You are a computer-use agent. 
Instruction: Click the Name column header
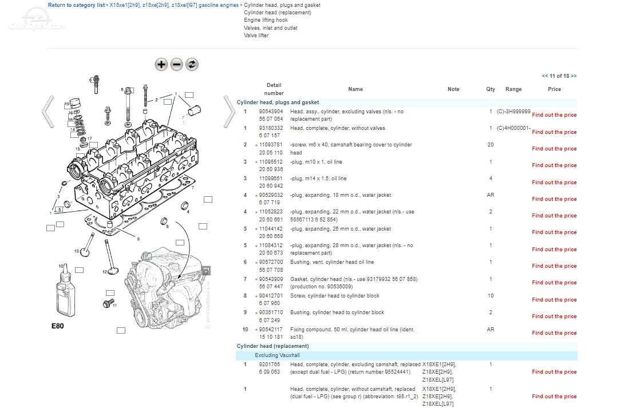click(355, 89)
